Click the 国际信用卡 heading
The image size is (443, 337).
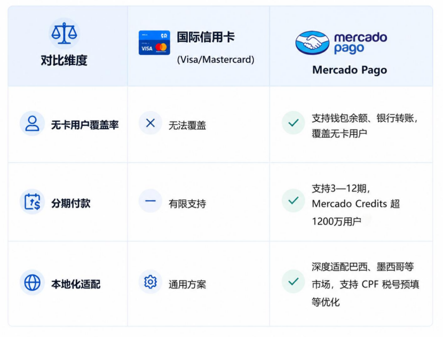pos(205,37)
